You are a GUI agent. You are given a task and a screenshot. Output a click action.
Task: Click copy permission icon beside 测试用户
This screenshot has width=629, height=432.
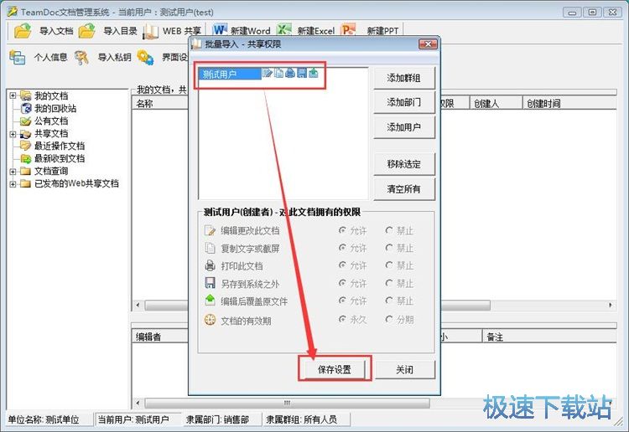pyautogui.click(x=278, y=73)
